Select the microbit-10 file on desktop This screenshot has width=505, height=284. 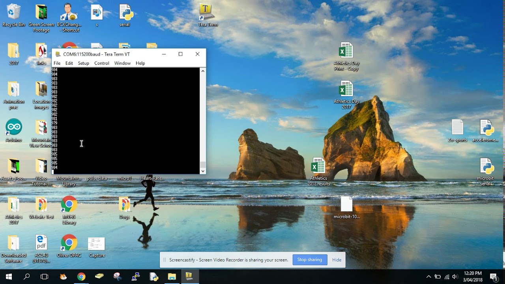(x=346, y=207)
